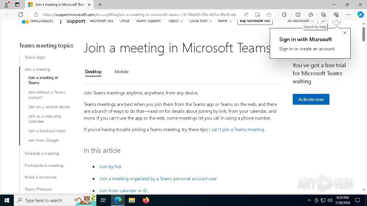Expand Teams Premium topic
367x206 pixels.
pyautogui.click(x=38, y=189)
